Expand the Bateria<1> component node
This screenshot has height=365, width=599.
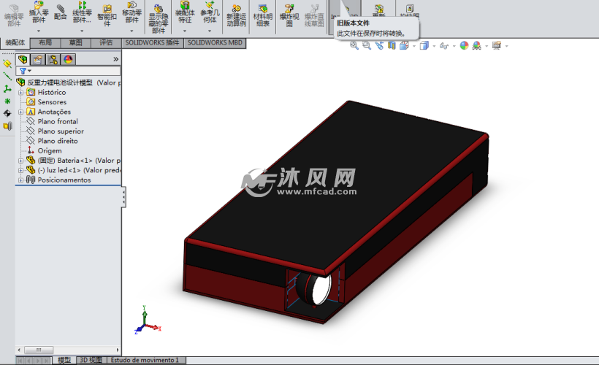[21, 161]
